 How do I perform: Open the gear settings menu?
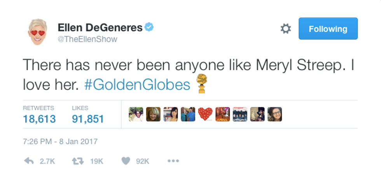pos(286,29)
